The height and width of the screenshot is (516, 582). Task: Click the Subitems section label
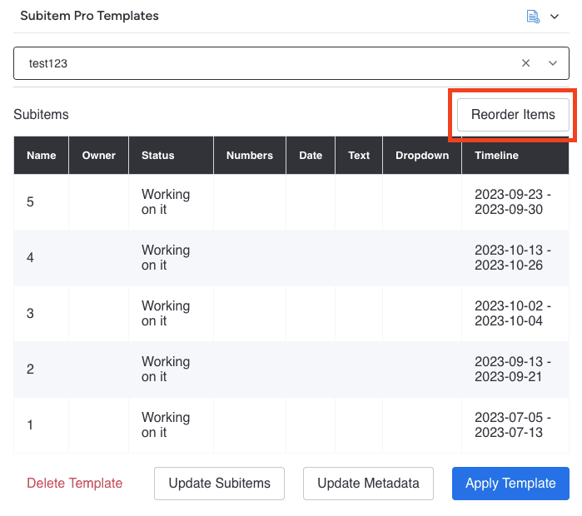(x=41, y=115)
